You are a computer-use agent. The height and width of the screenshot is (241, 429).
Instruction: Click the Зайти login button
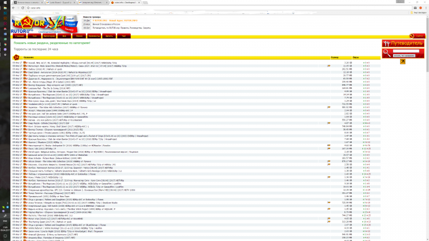pos(109,36)
